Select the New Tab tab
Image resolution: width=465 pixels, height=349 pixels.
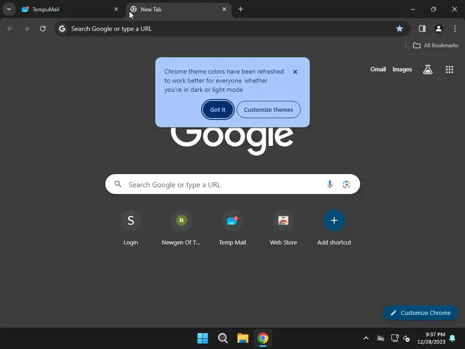click(x=179, y=9)
